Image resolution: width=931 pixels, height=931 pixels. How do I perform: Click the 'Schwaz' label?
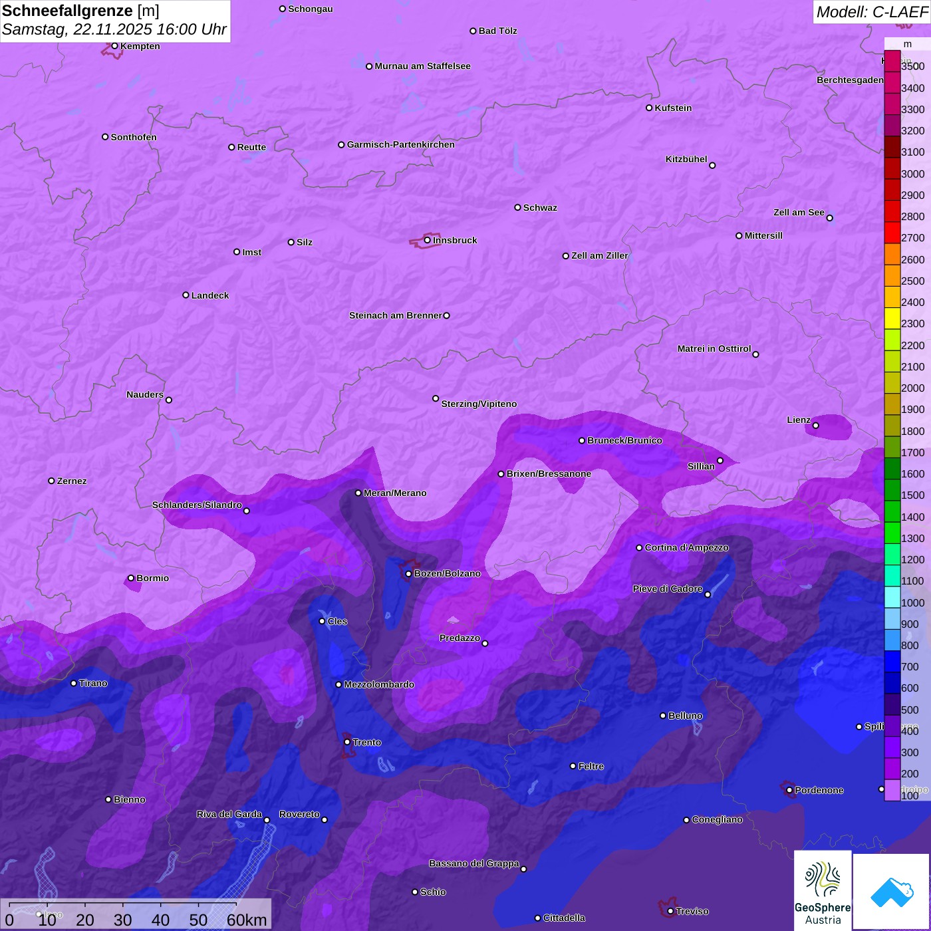click(541, 208)
